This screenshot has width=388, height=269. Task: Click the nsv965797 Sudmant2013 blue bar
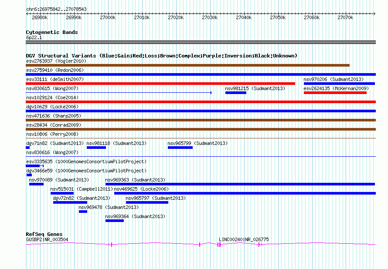147,202
